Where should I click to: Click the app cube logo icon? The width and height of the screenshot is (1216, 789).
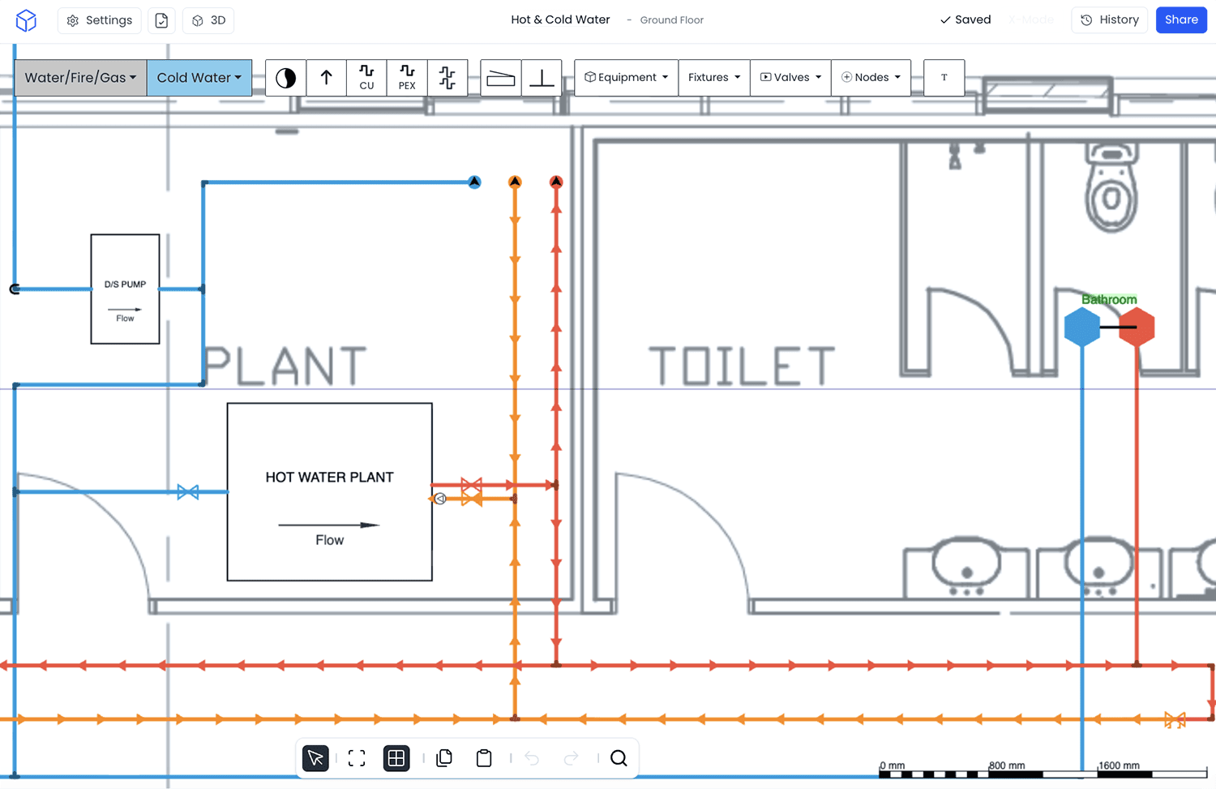(x=26, y=20)
